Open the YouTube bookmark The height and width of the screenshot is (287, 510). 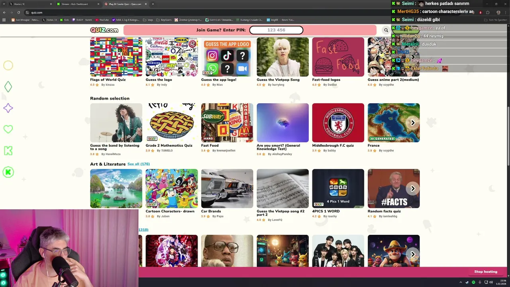tap(102, 20)
